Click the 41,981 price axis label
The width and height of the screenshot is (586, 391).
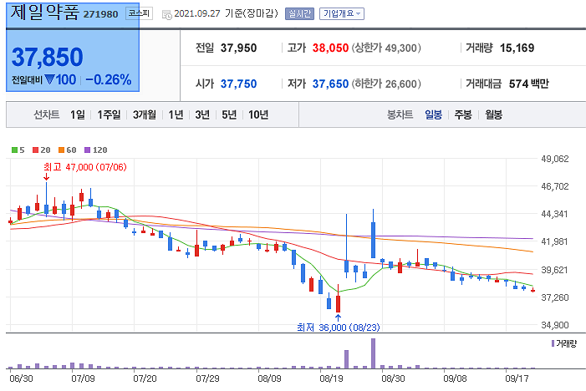(555, 241)
